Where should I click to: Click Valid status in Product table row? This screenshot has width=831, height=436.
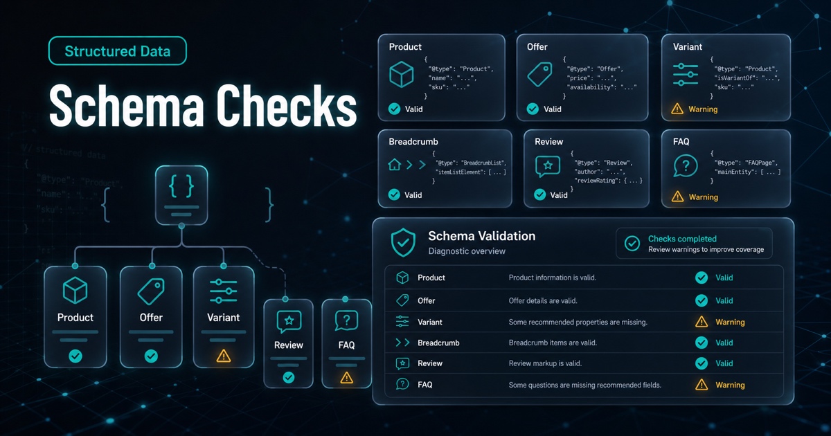coord(714,278)
